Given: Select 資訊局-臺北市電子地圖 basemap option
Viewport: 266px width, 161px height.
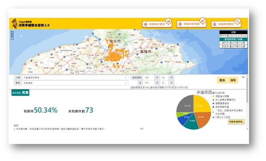Looking at the screenshot, I should click(x=233, y=43).
